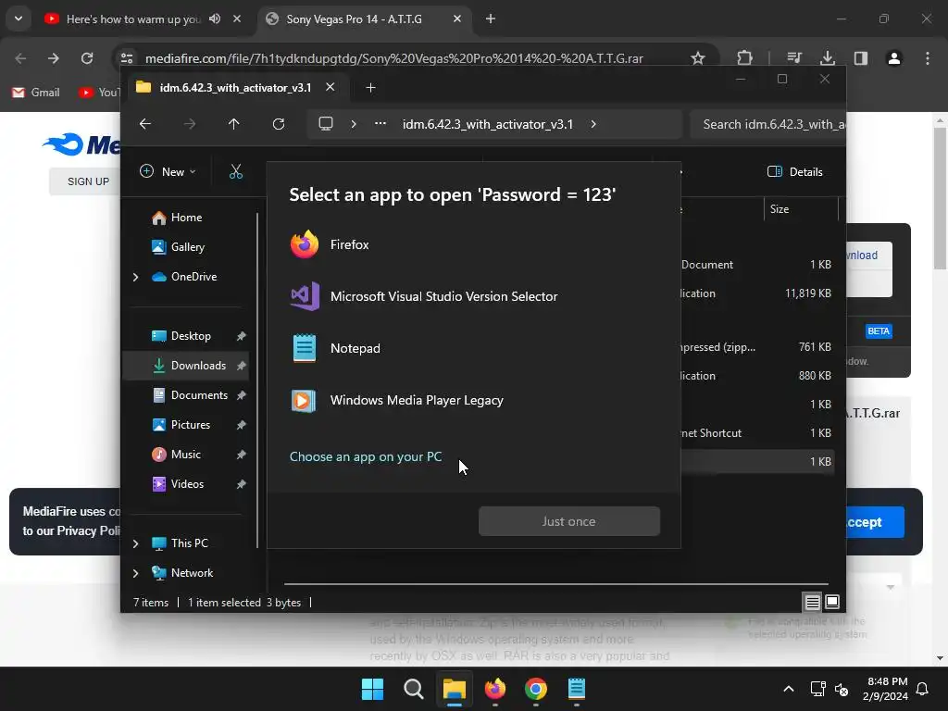The width and height of the screenshot is (948, 711).
Task: Open Chrome three-dot menu
Action: (928, 58)
